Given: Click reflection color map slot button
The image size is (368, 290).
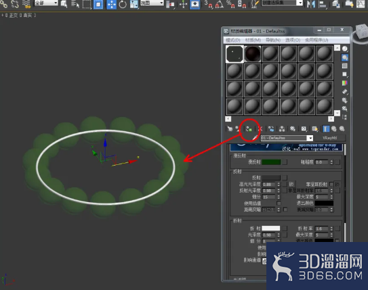Looking at the screenshot, I should (285, 178).
